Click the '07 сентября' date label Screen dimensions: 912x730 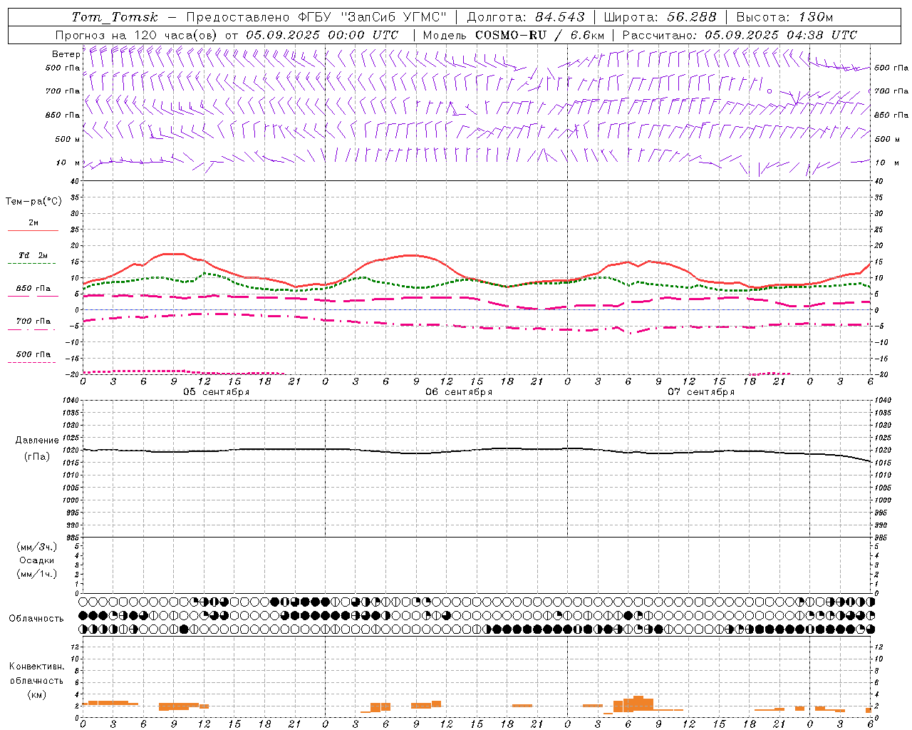tap(700, 392)
